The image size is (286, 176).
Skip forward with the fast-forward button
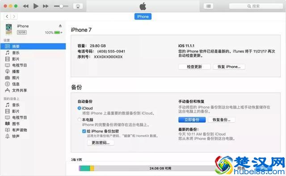pyautogui.click(x=46, y=6)
